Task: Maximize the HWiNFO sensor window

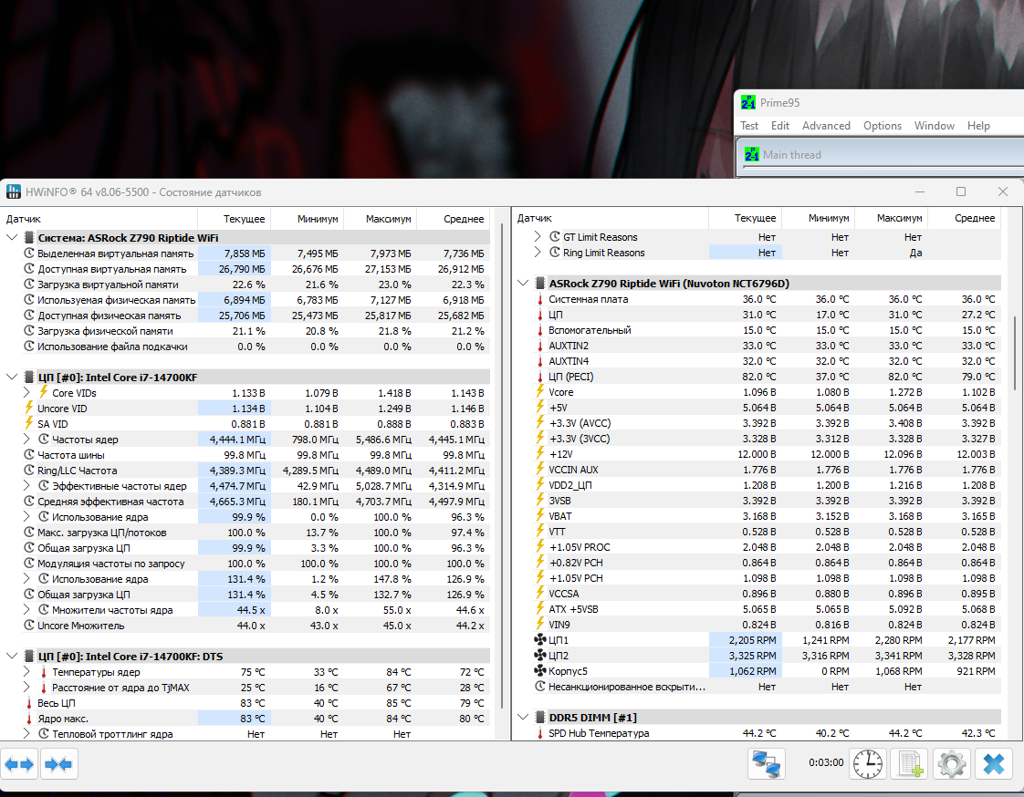Action: pos(961,191)
